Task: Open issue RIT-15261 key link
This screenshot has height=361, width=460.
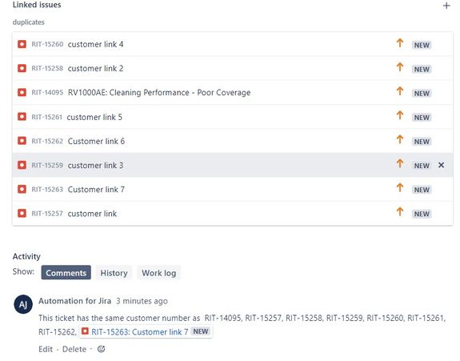Action: click(47, 117)
